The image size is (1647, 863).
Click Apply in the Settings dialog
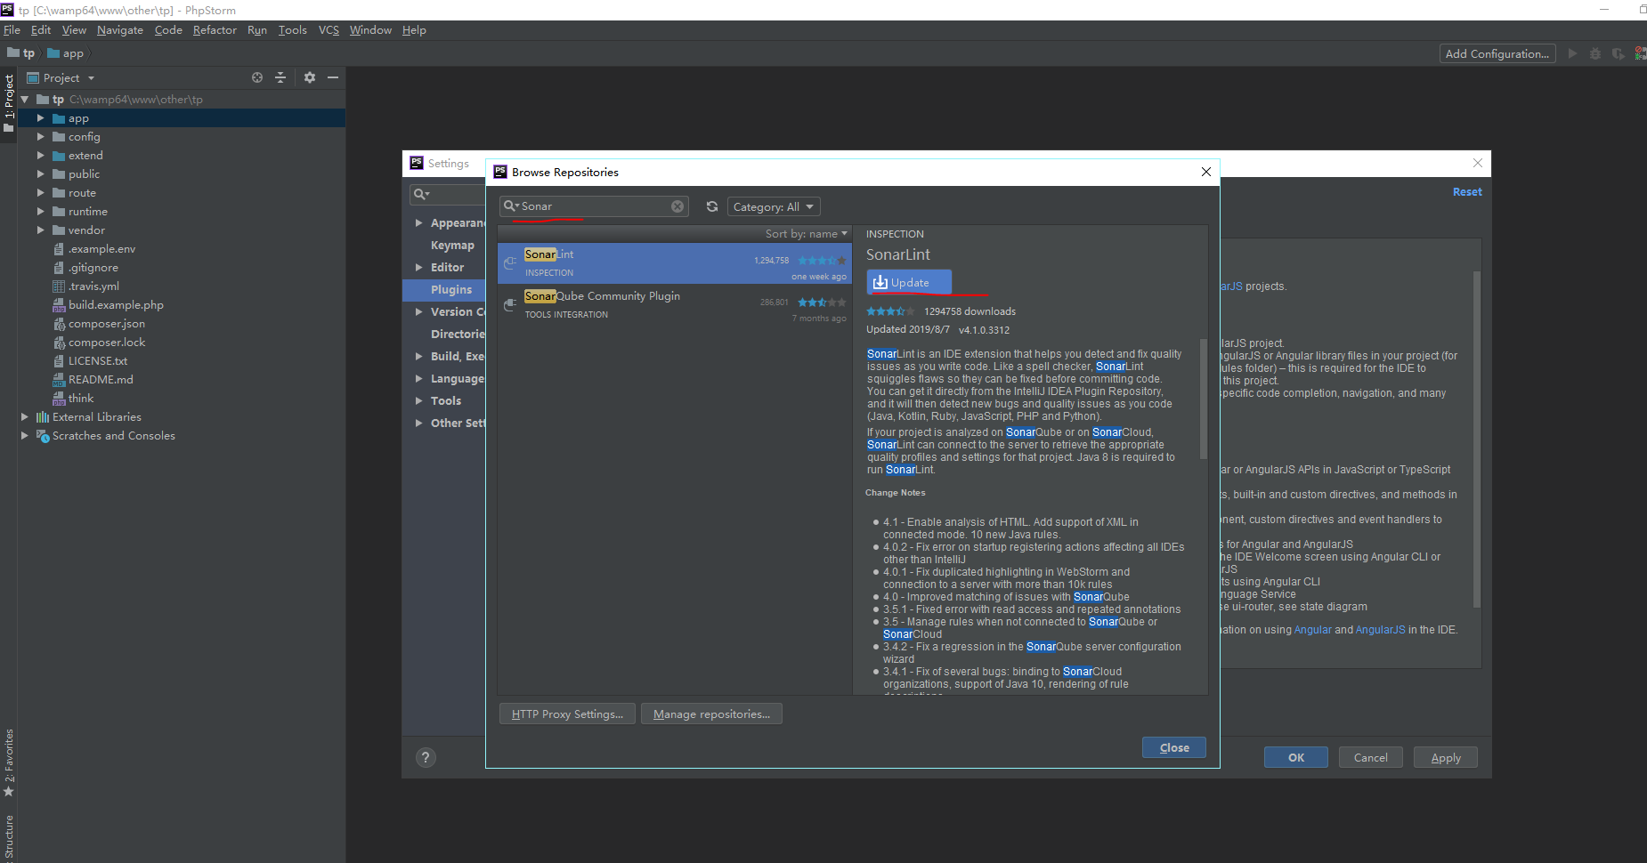tap(1446, 757)
